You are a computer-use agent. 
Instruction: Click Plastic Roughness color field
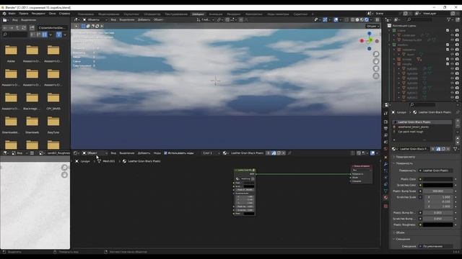point(438,224)
